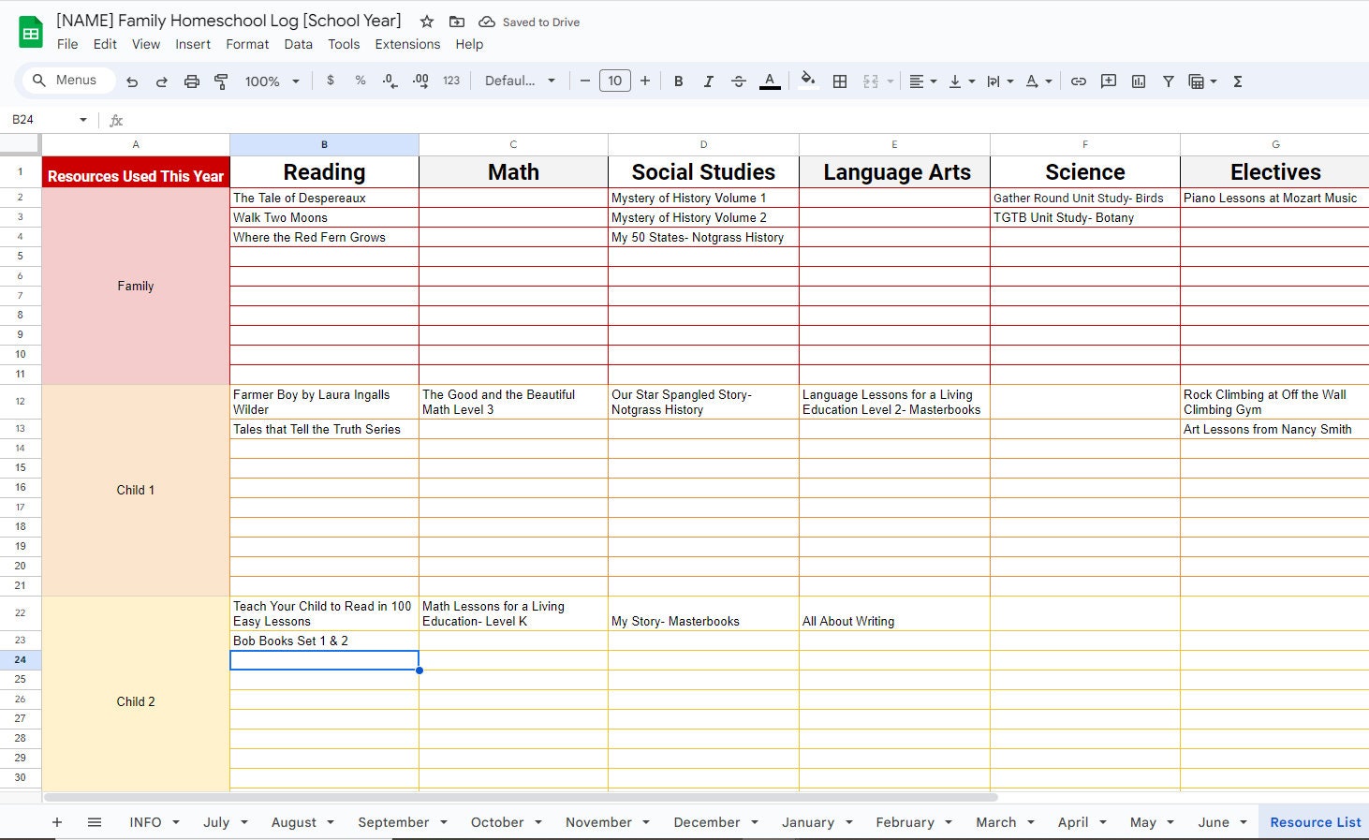The image size is (1369, 840).
Task: Open the fill color picker
Action: 807,81
